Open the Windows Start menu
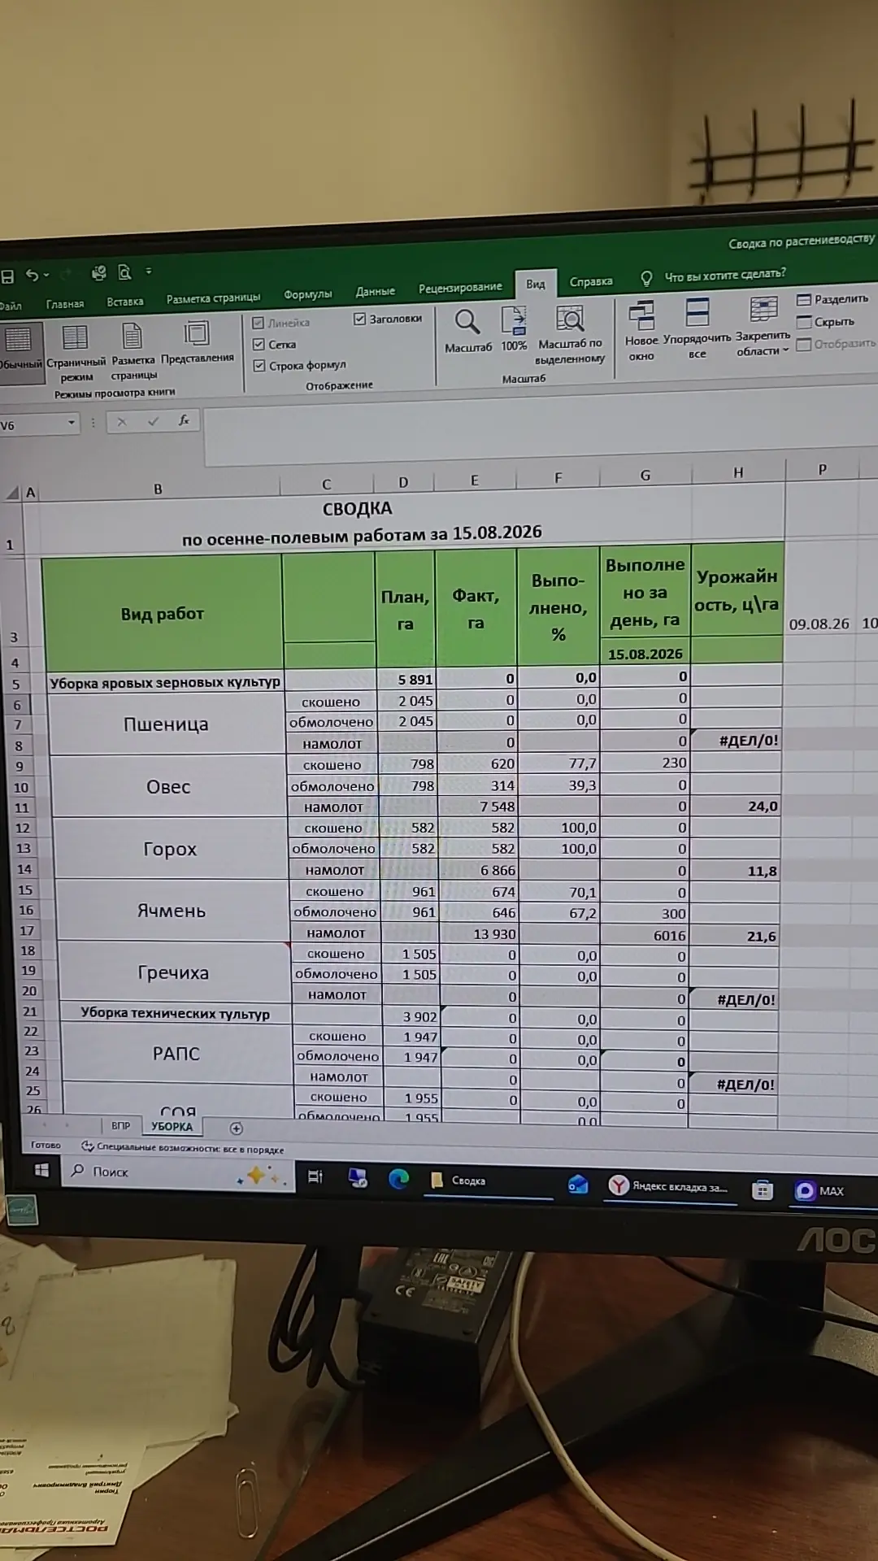The width and height of the screenshot is (878, 1561). (x=41, y=1170)
